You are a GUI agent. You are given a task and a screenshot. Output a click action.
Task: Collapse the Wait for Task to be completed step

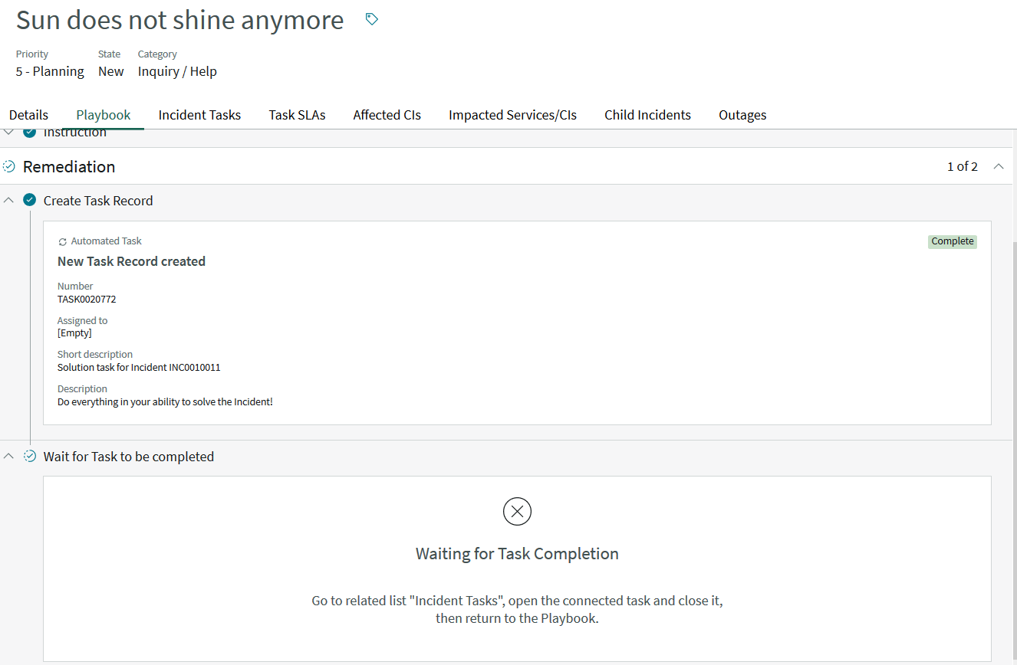point(9,456)
